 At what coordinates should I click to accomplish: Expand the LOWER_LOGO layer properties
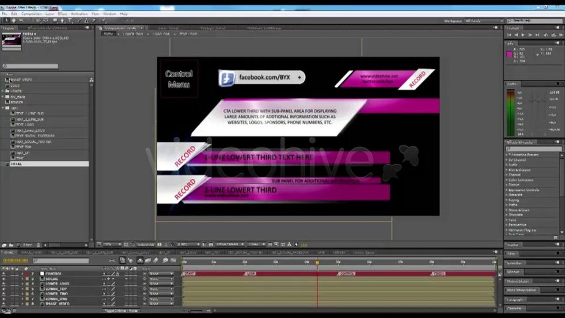pyautogui.click(x=22, y=284)
